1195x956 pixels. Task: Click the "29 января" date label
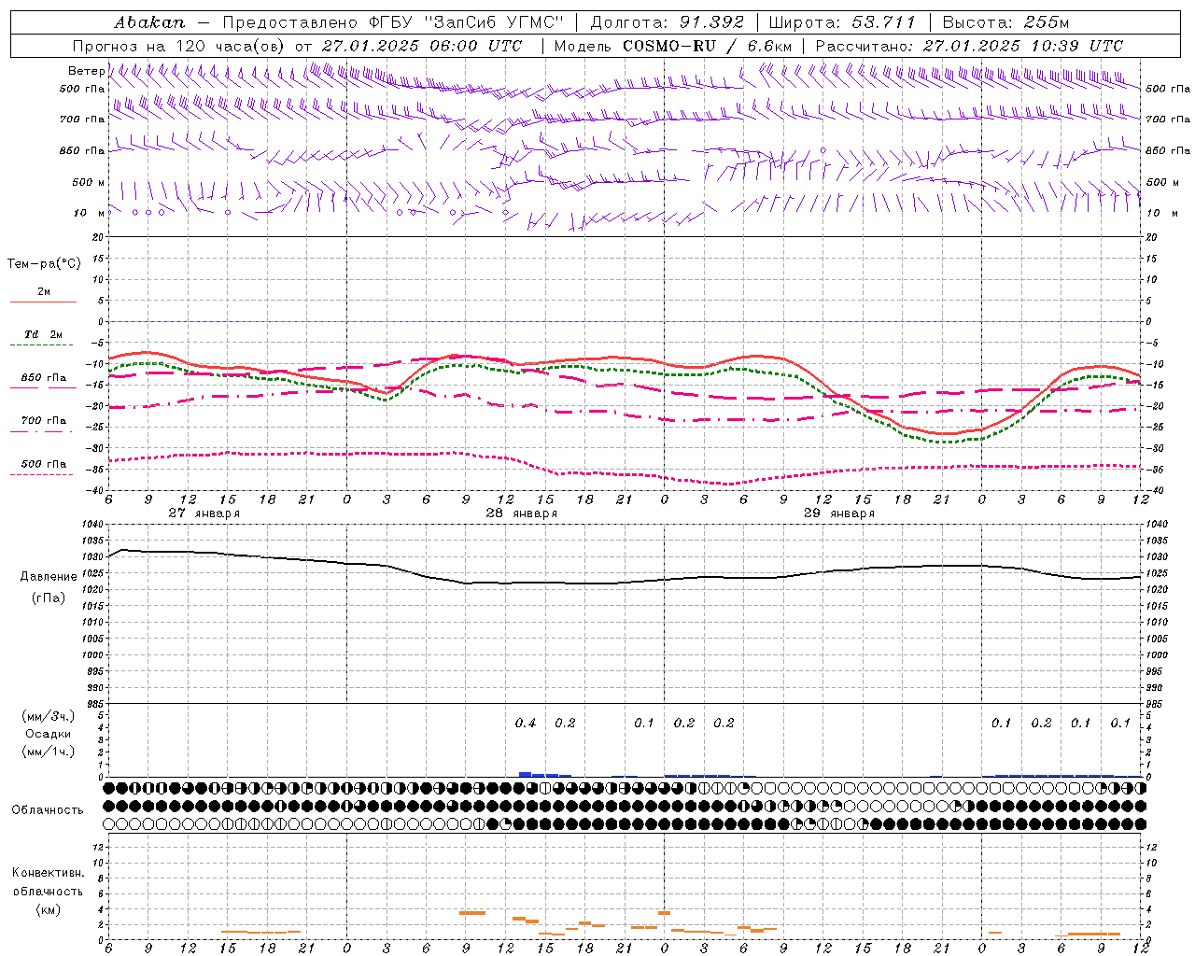[x=838, y=513]
